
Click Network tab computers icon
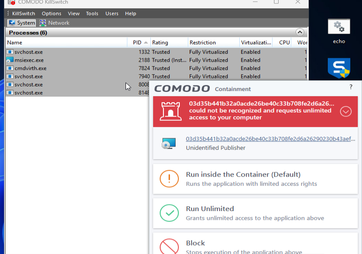(x=43, y=23)
